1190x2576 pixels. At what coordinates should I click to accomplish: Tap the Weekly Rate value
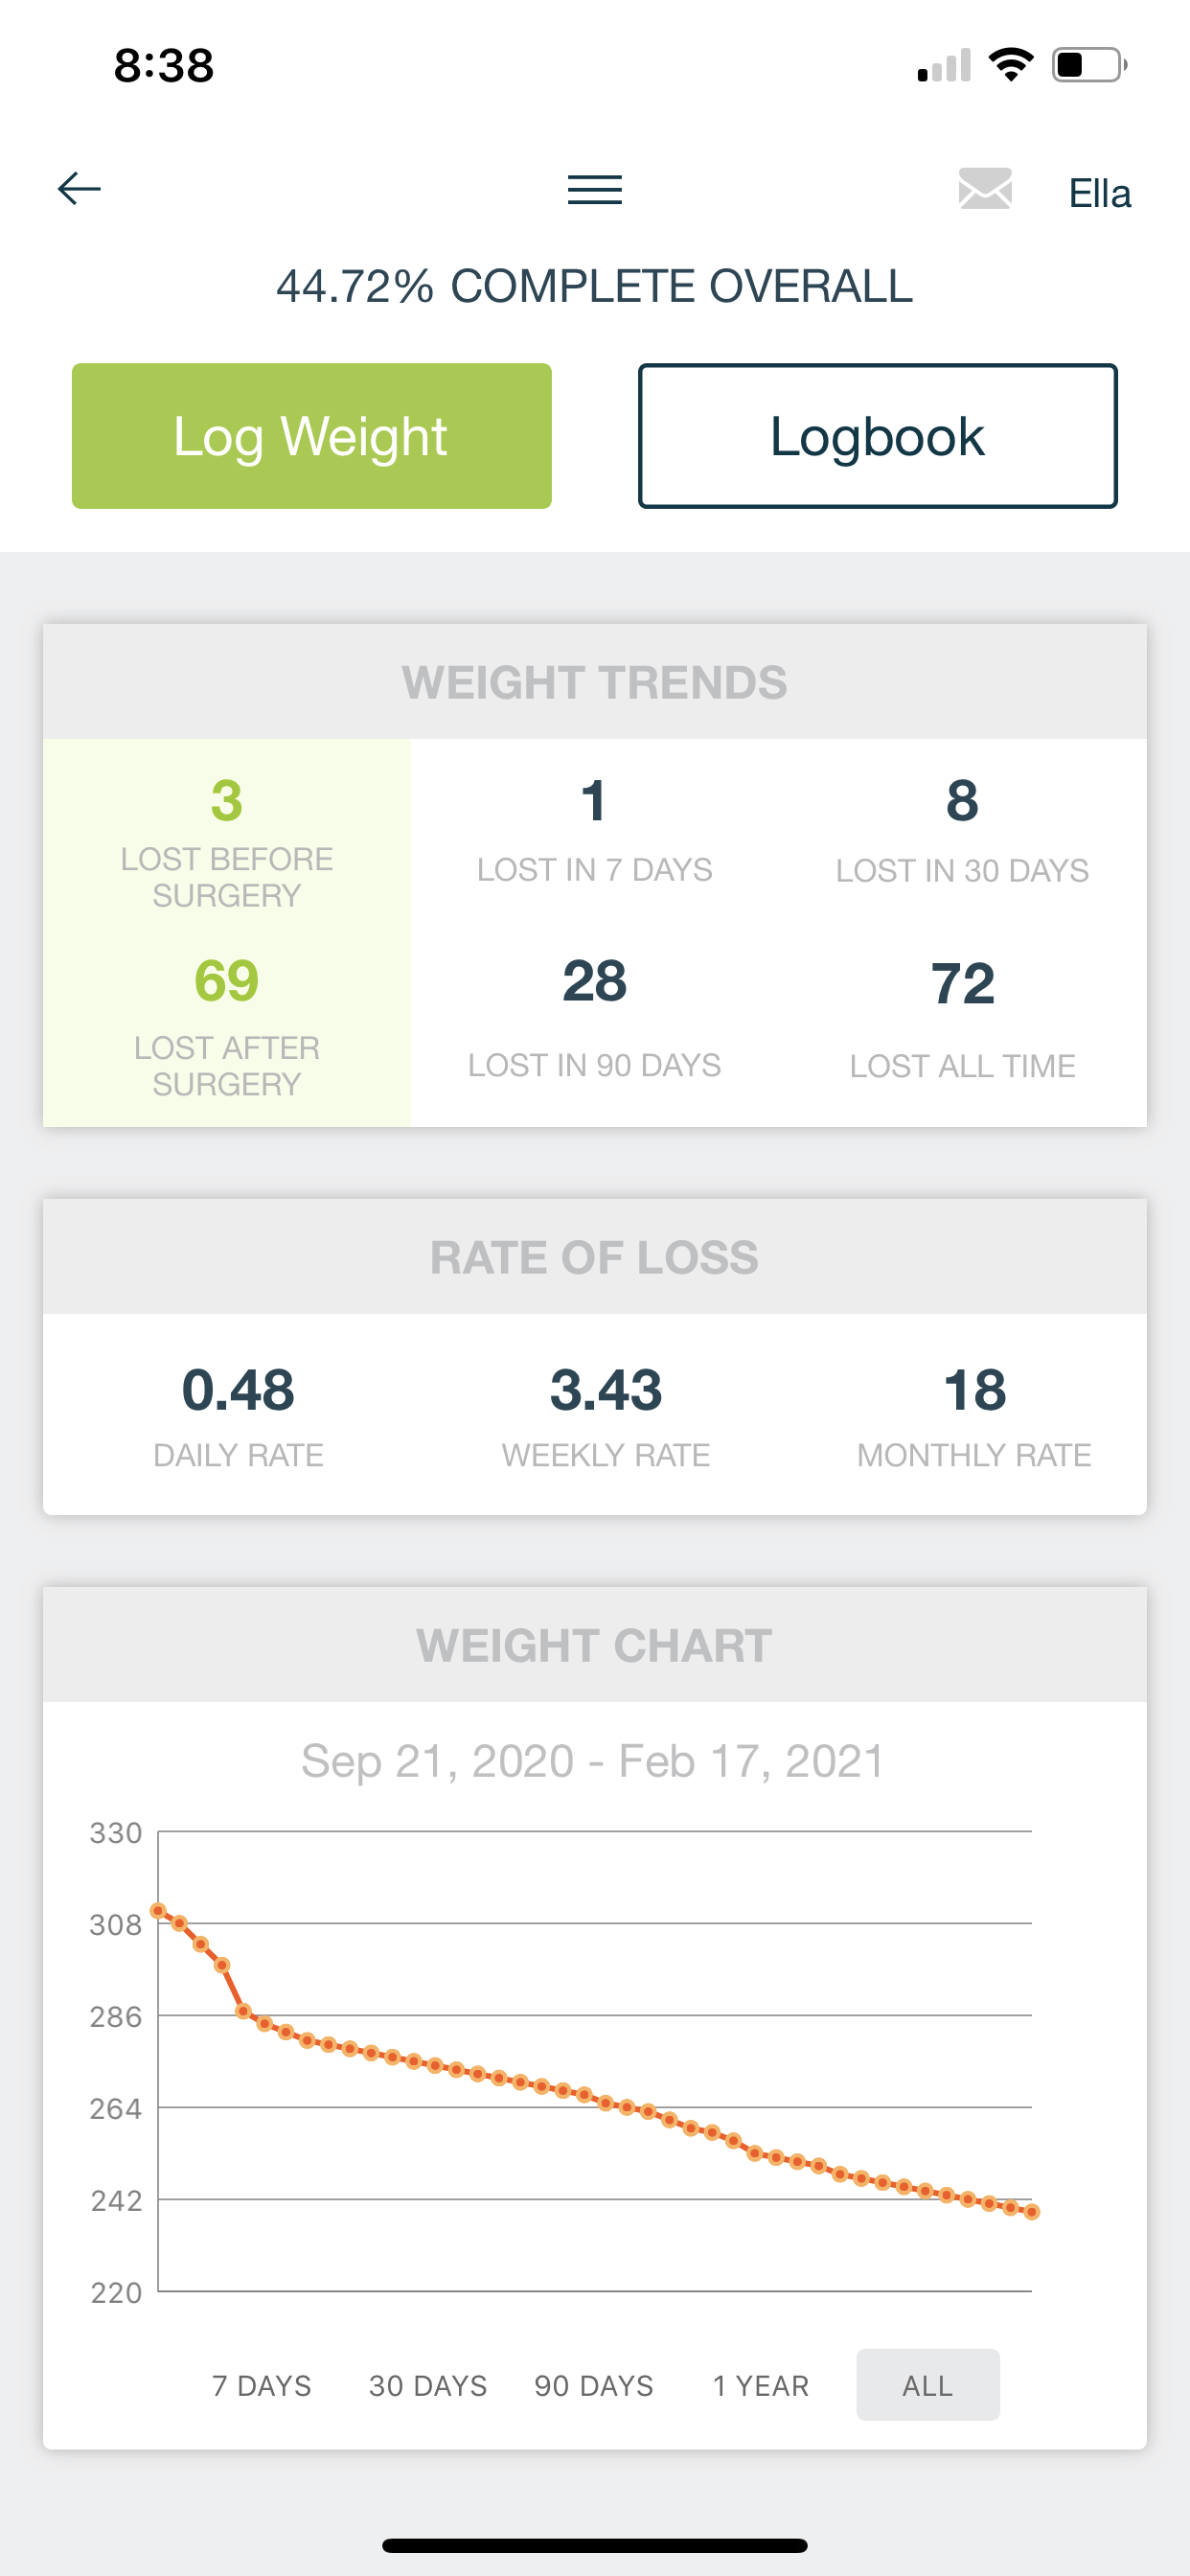606,1390
